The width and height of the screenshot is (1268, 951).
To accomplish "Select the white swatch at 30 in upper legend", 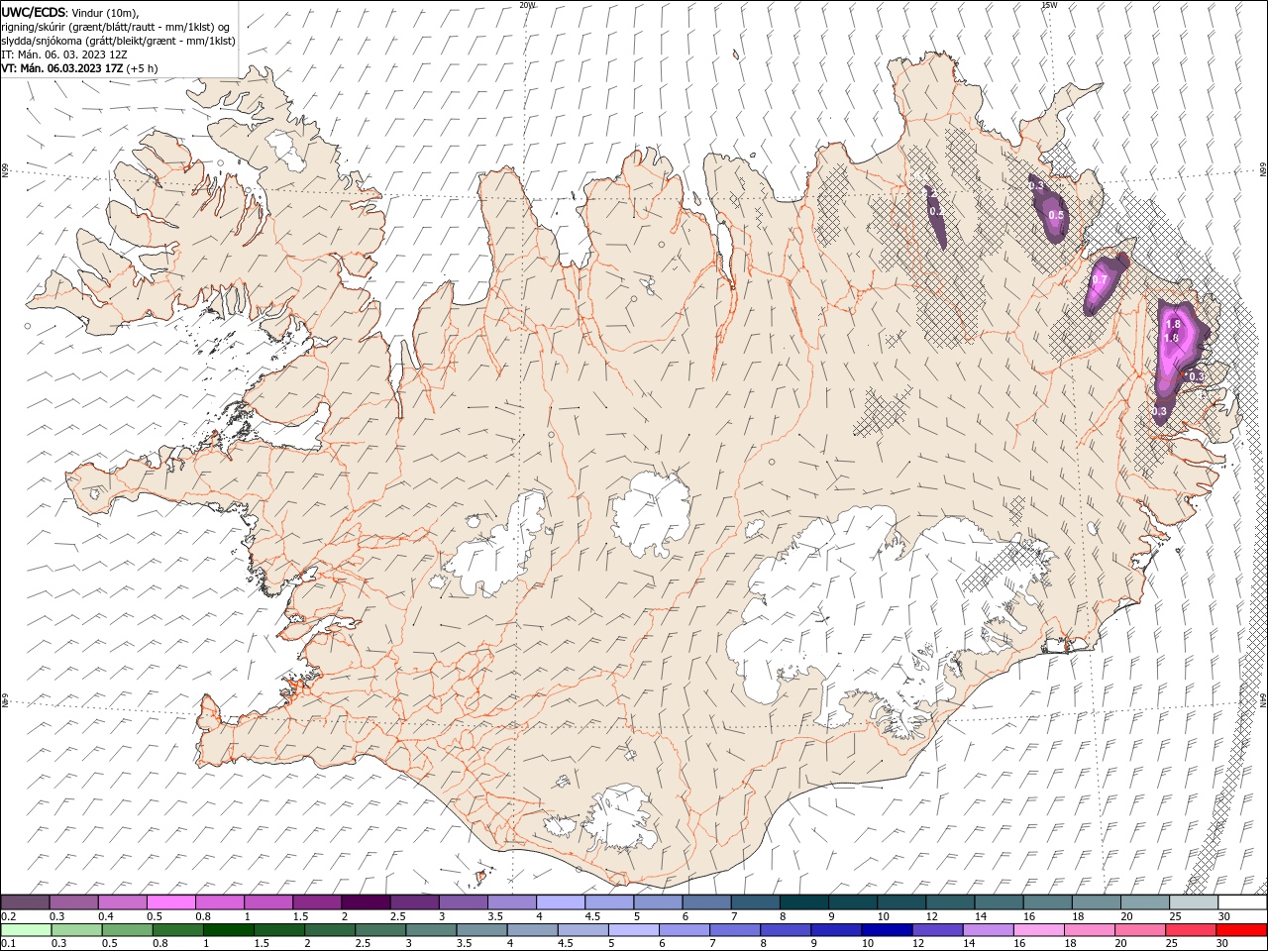I will tap(1243, 902).
